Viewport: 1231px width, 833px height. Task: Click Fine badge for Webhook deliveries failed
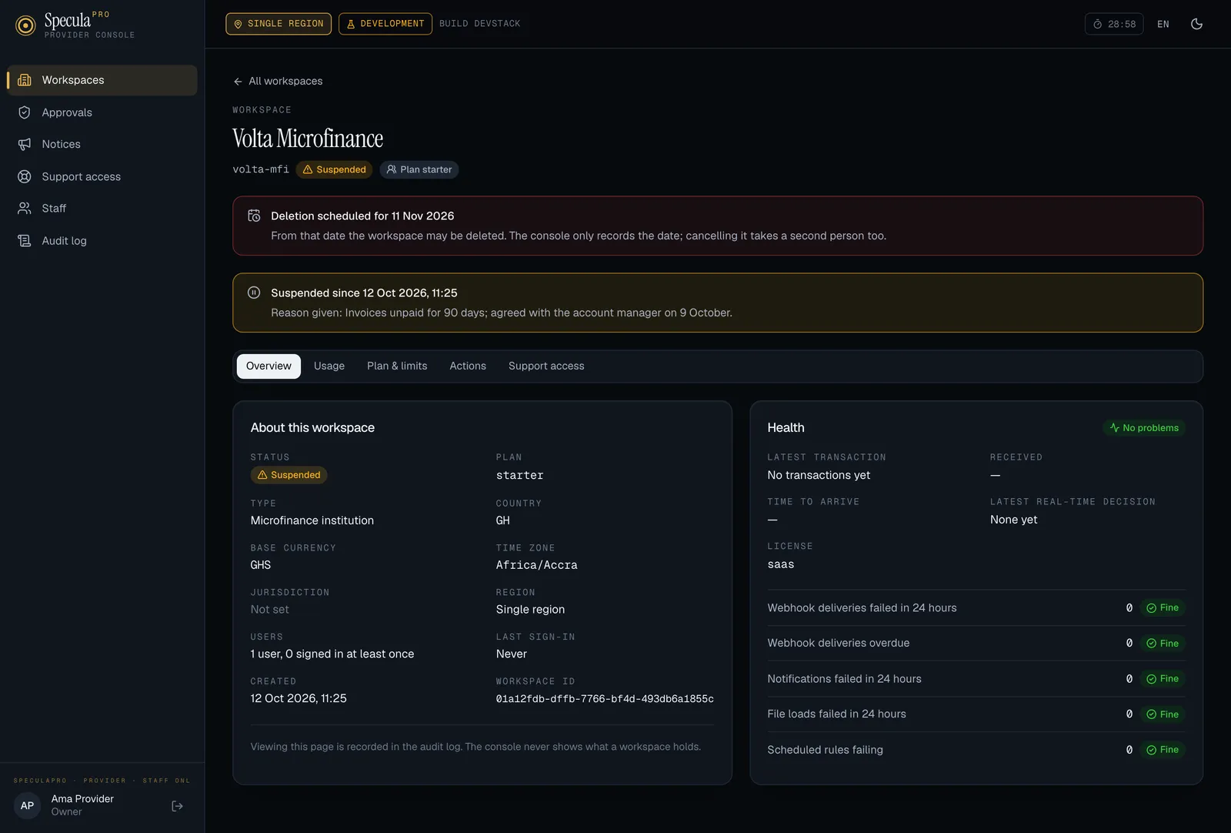point(1163,608)
